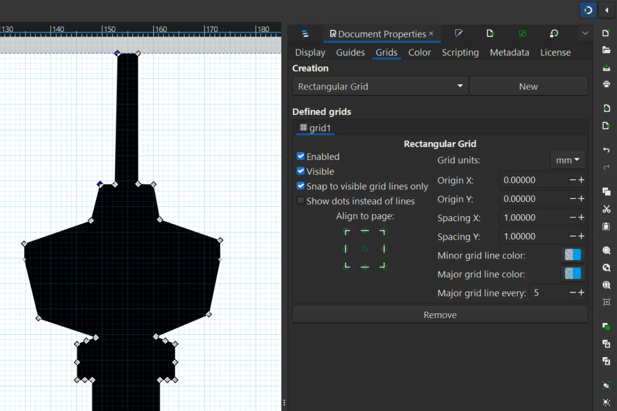Viewport: 617px width, 411px height.
Task: Click the Zoom to selection icon
Action: [606, 250]
